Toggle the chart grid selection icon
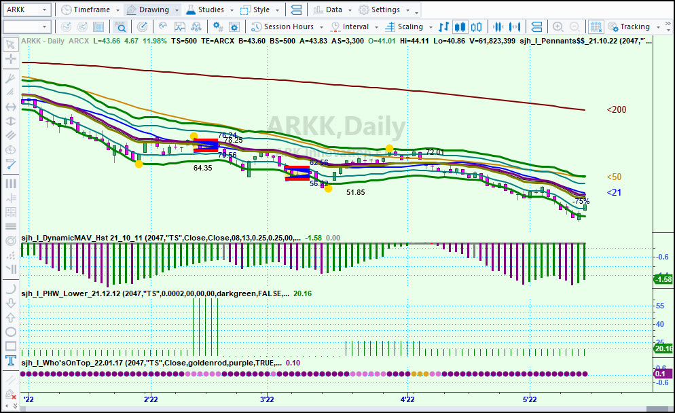The height and width of the screenshot is (413, 675). [x=596, y=27]
